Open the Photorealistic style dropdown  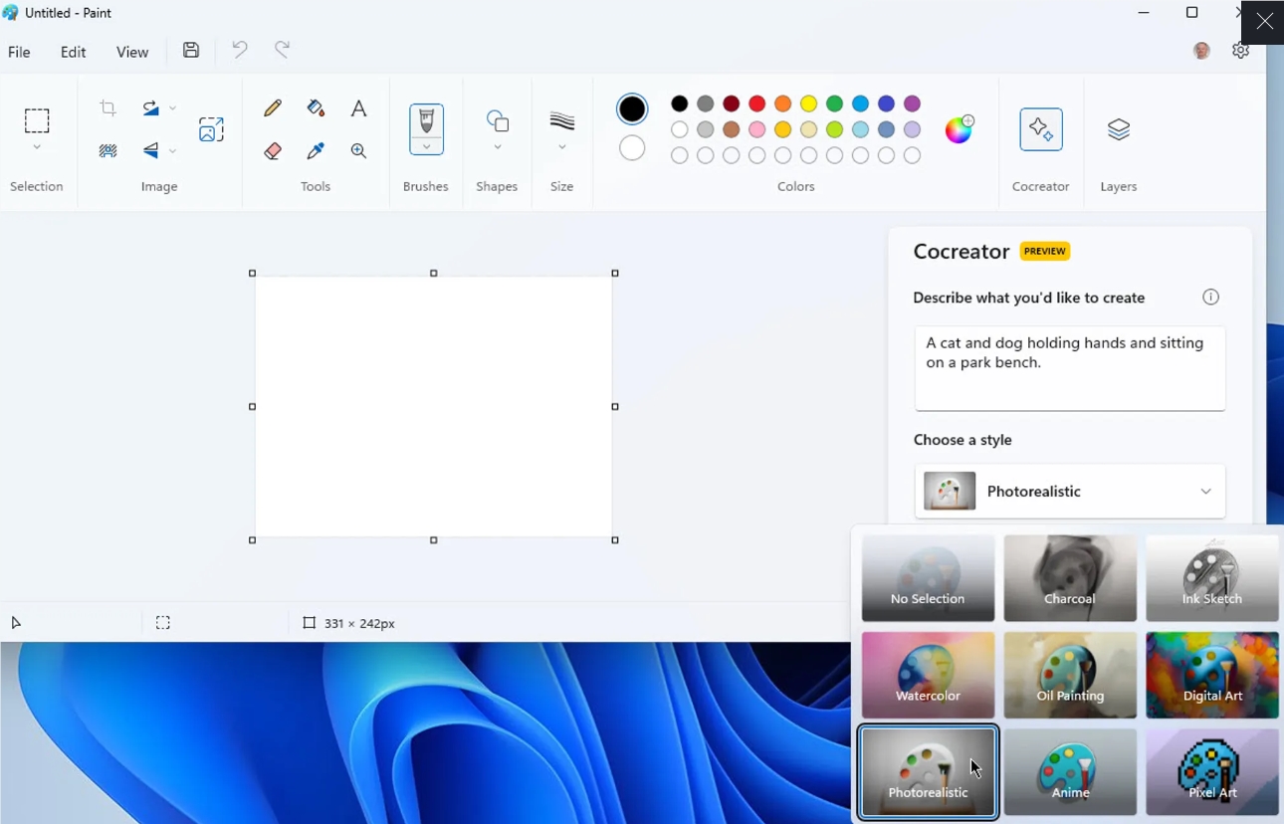(1070, 492)
